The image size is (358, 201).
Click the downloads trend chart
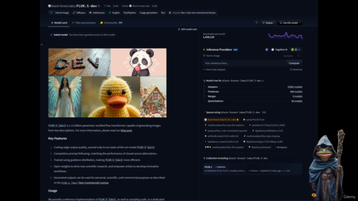coord(285,36)
